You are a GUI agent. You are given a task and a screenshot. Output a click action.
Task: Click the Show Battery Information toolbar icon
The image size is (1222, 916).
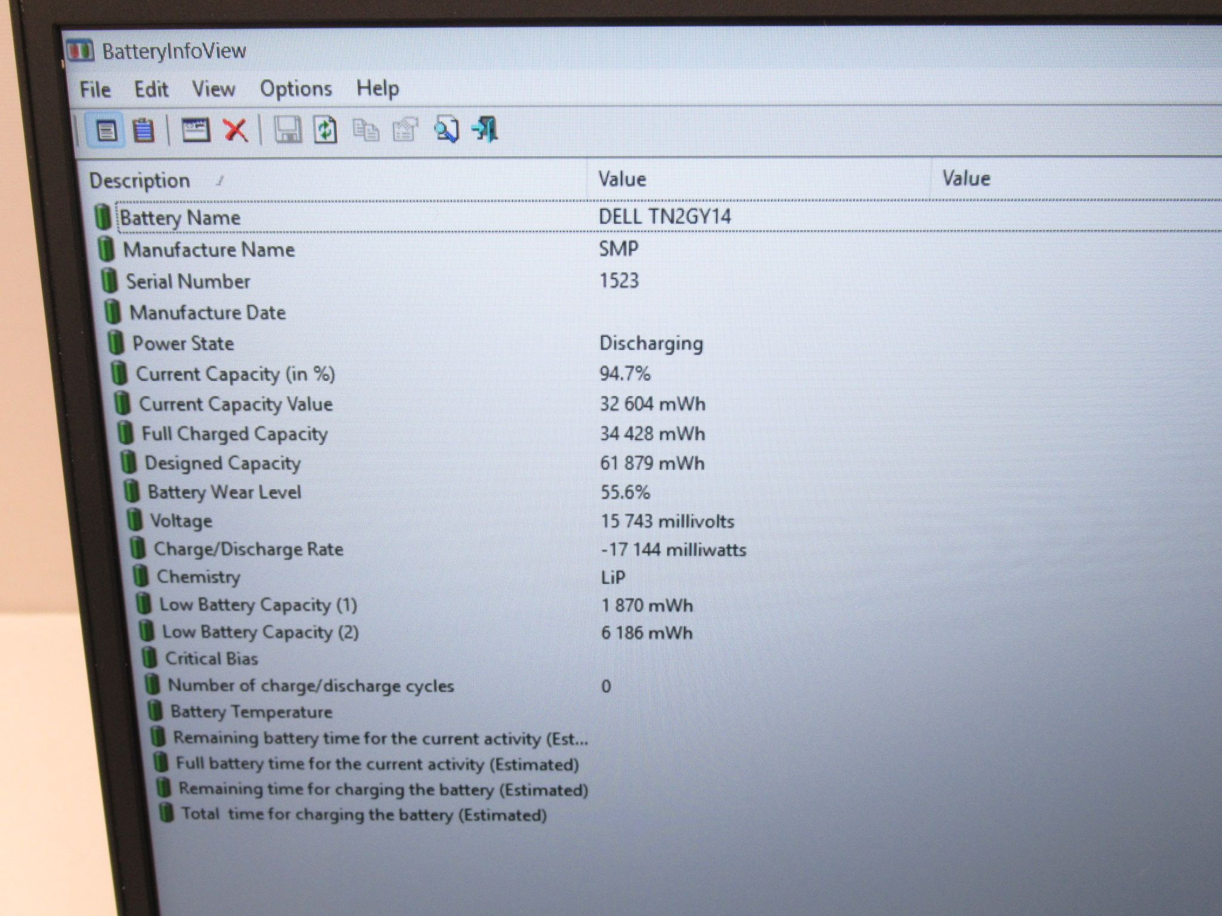(106, 129)
